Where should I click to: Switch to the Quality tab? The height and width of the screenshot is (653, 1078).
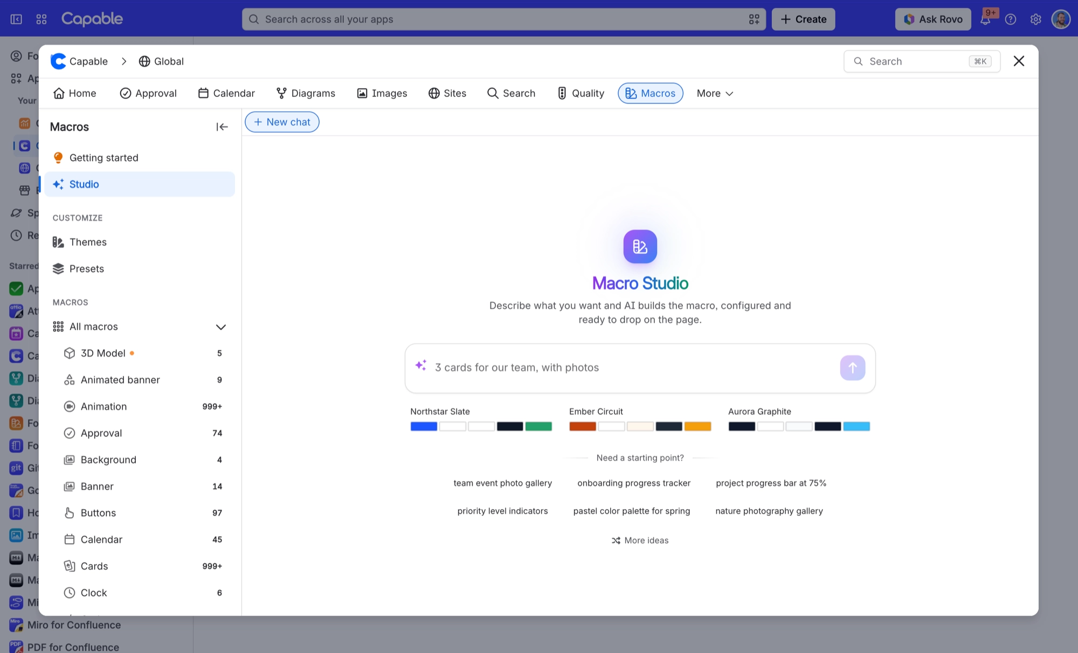580,93
